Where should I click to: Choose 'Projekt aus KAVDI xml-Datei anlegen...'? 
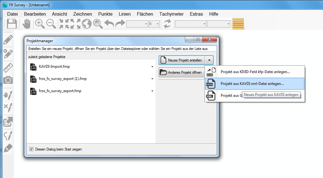(x=252, y=84)
